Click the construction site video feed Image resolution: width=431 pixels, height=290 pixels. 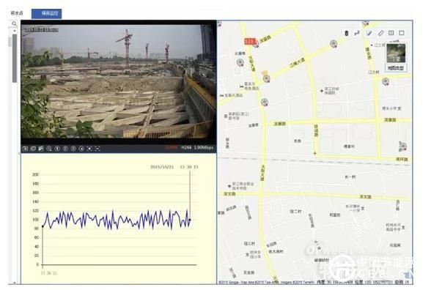click(x=119, y=81)
